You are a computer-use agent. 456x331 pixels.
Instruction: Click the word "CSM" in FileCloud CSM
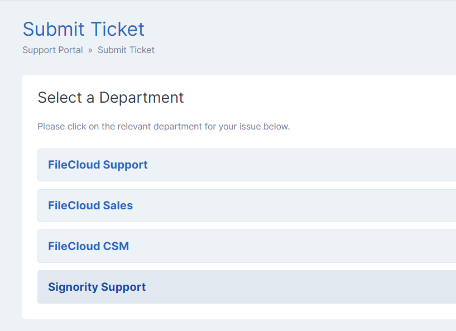click(x=116, y=246)
